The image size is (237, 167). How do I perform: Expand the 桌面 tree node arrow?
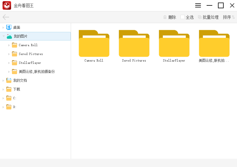tap(3, 28)
